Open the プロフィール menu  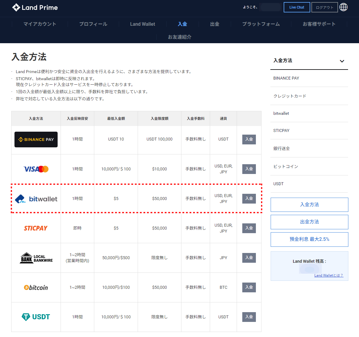(93, 24)
